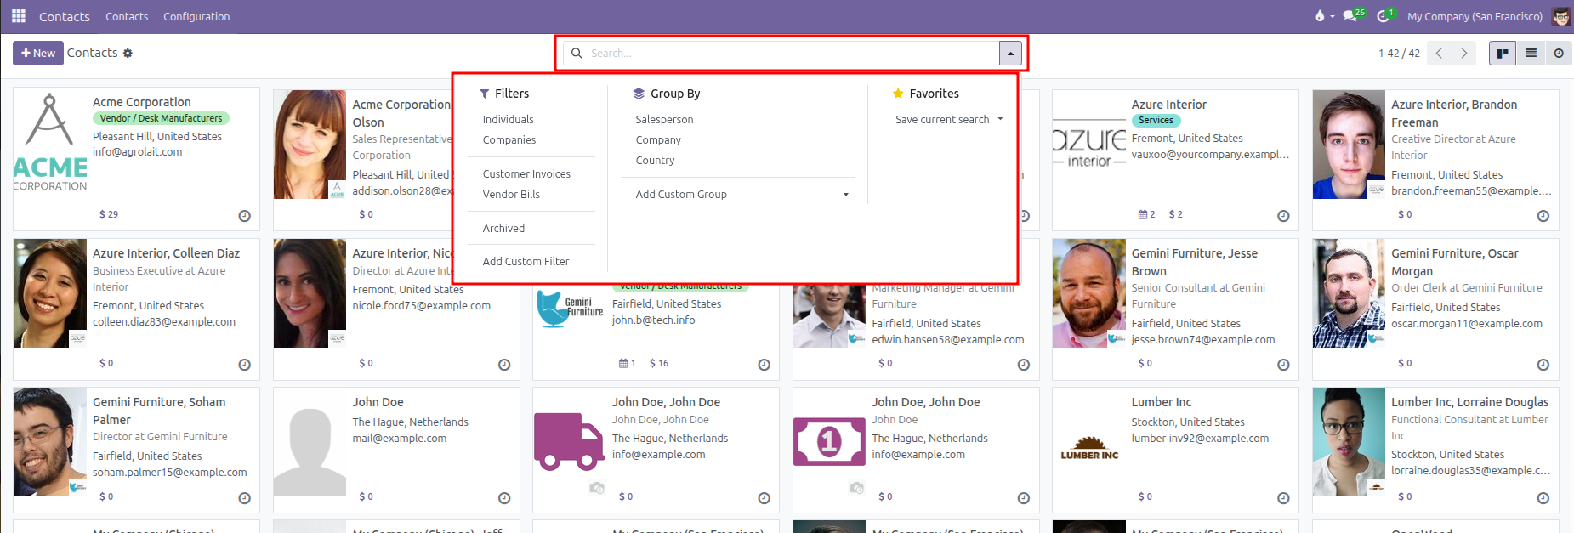
Task: Click the 1-42 / 42 pager counter
Action: coord(1399,53)
